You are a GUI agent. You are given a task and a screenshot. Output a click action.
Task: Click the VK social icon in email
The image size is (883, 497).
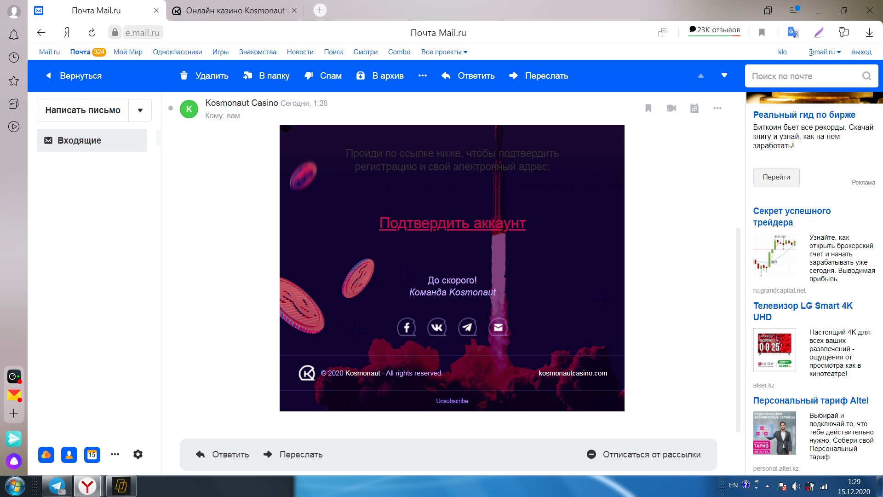tap(437, 327)
